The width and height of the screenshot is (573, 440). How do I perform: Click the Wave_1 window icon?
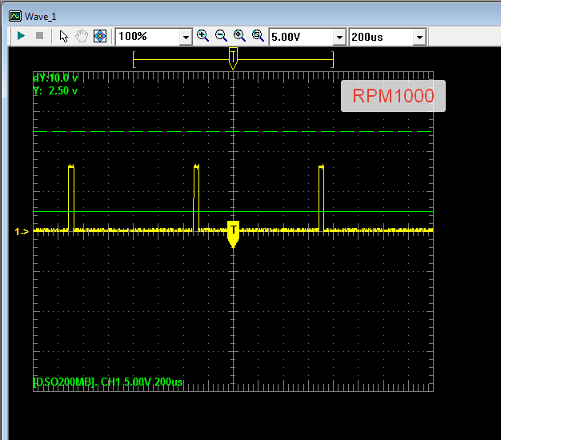(x=15, y=16)
